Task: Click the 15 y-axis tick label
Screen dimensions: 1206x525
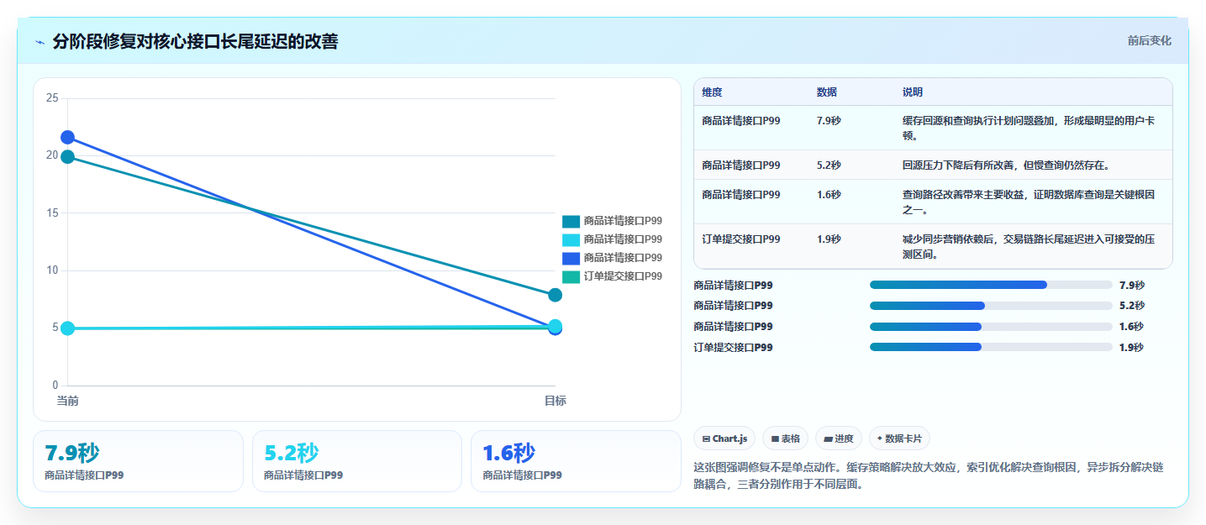Action: [x=52, y=213]
